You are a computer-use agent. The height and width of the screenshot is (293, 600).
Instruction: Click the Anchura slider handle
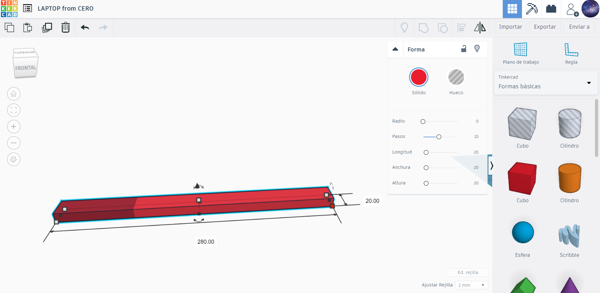coord(426,168)
